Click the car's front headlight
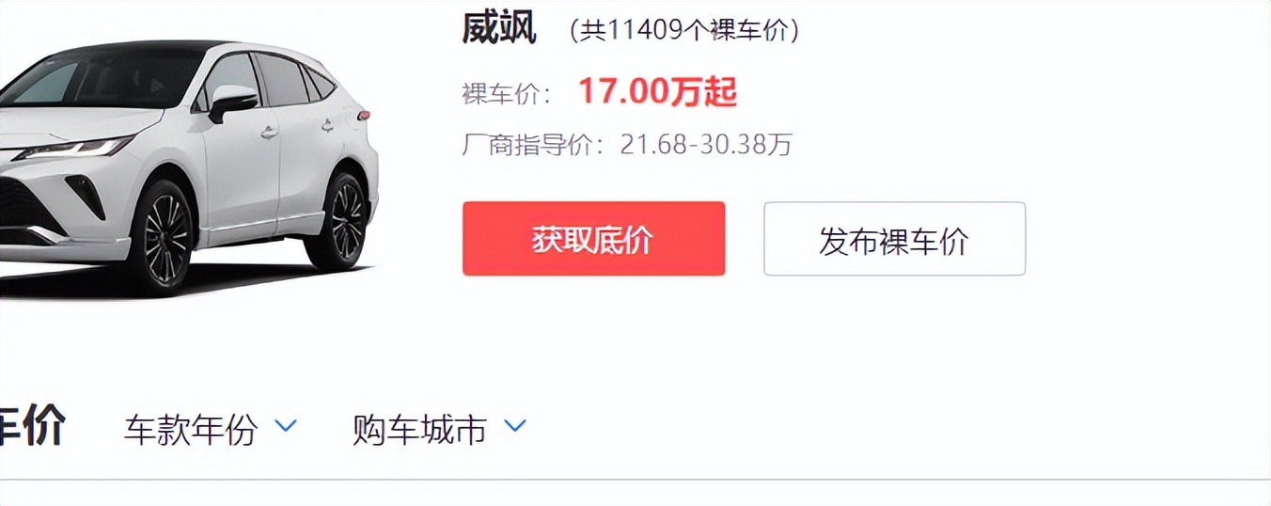Viewport: 1271px width, 506px height. click(73, 149)
